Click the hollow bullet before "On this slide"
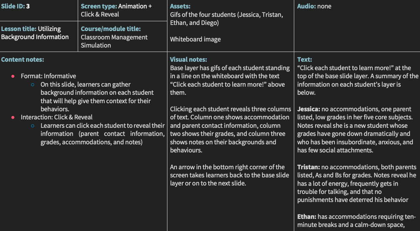The width and height of the screenshot is (420, 231). coord(33,85)
